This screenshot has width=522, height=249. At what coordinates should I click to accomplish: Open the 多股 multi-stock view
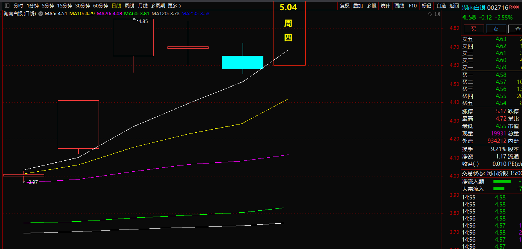pos(372,6)
